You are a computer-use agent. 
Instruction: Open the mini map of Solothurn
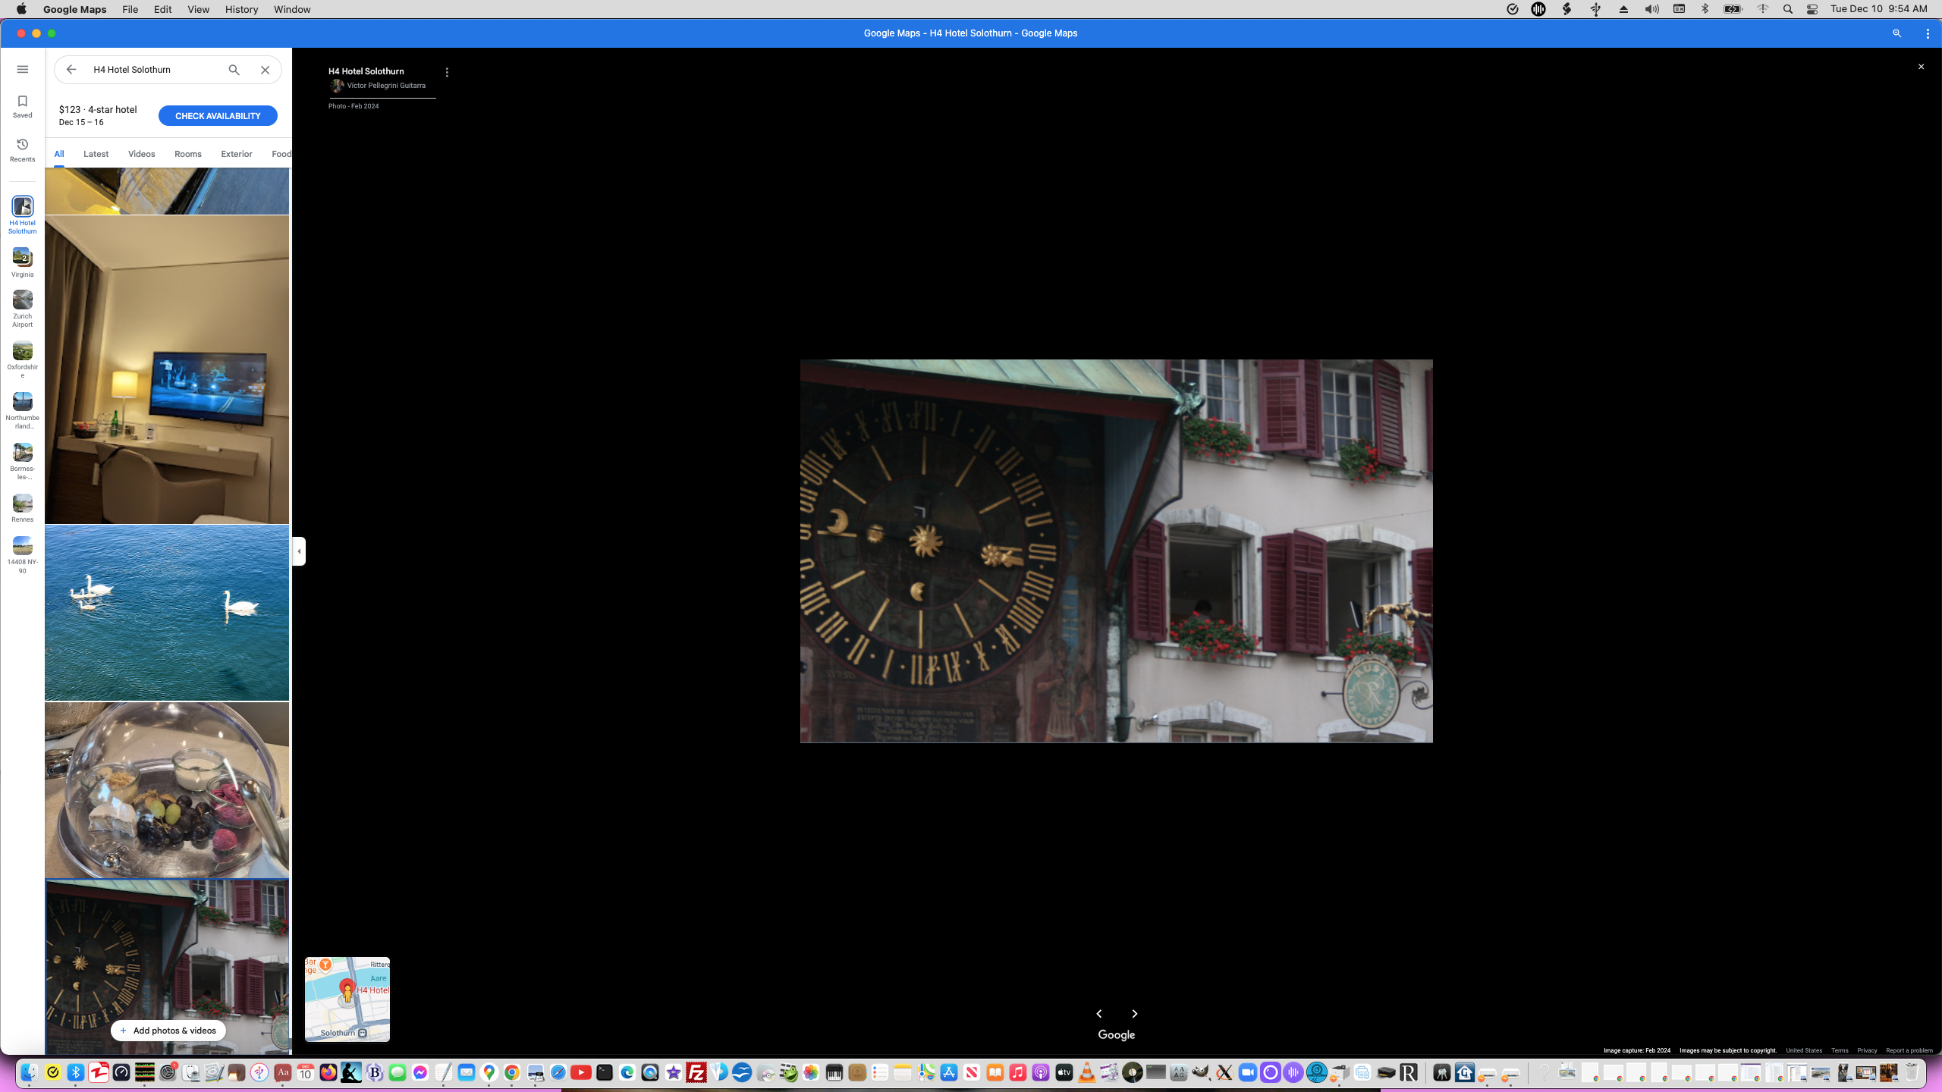pyautogui.click(x=347, y=999)
